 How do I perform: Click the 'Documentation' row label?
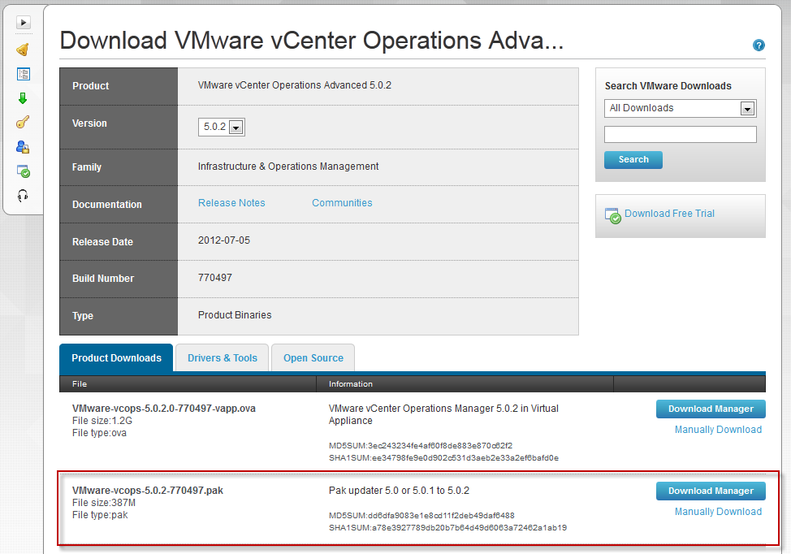click(x=107, y=205)
